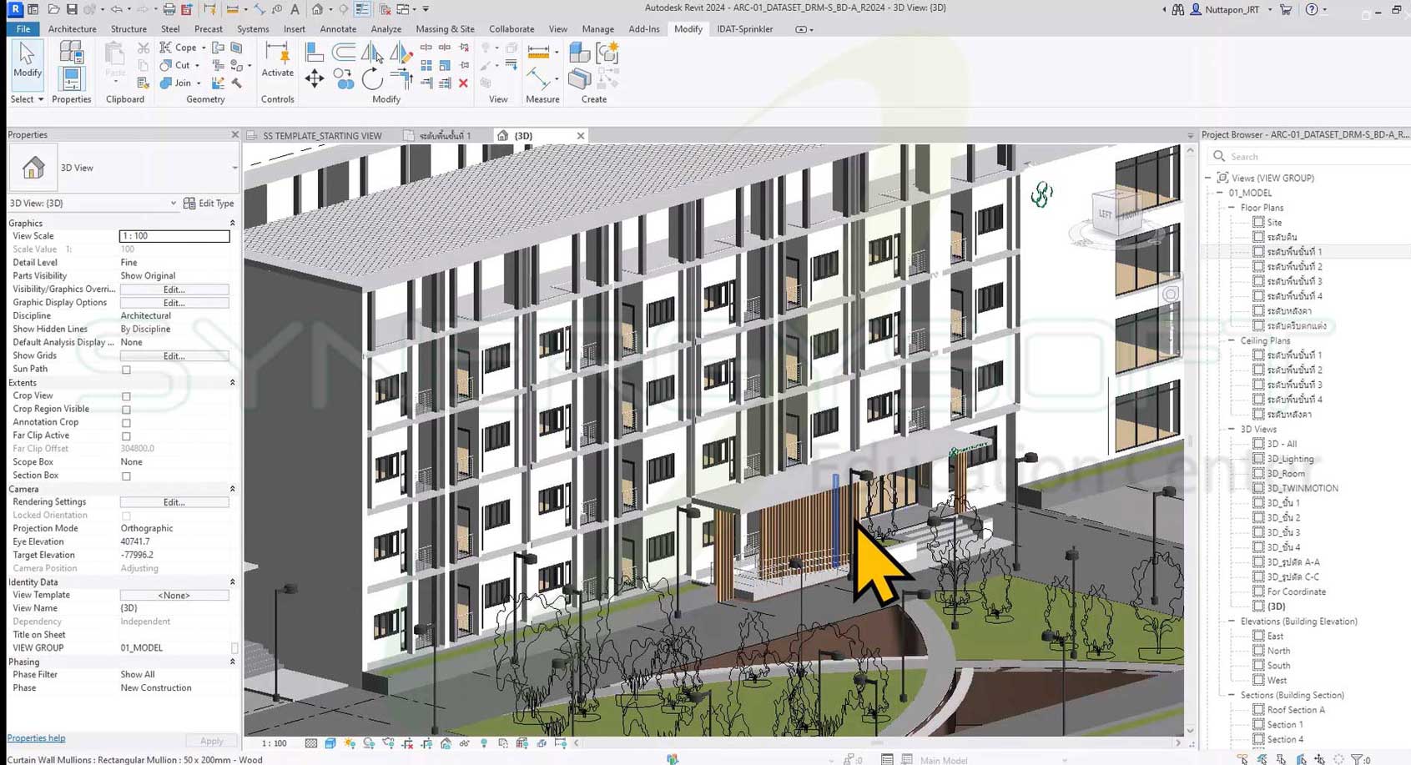Enable the Sun Path checkbox
1411x765 pixels.
coord(126,370)
